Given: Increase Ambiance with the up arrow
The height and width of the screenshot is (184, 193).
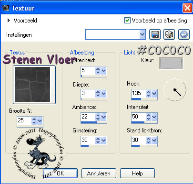Looking at the screenshot, I should (x=98, y=115).
